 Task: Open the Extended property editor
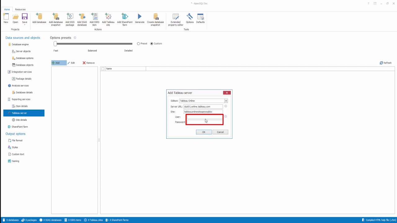coord(176,16)
